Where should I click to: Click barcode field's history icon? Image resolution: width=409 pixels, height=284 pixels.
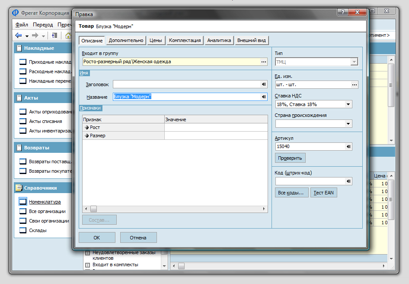(348, 181)
